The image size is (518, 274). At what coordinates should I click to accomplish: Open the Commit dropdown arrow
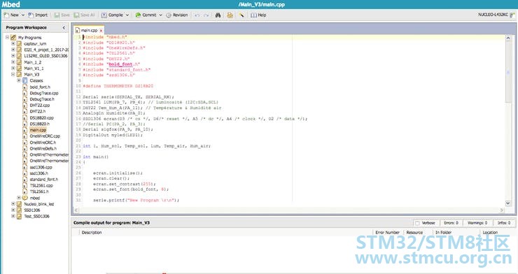[x=160, y=15]
